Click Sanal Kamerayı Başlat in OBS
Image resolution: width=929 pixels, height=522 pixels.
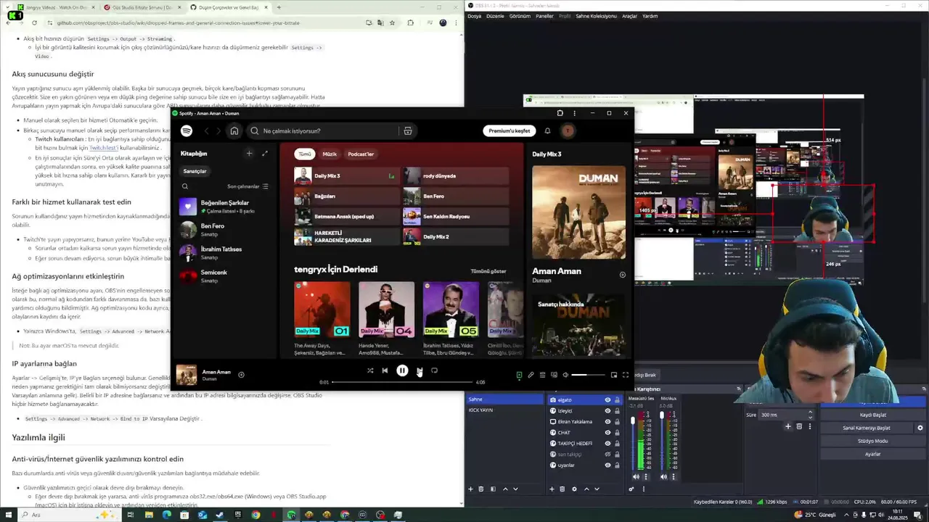tap(867, 428)
